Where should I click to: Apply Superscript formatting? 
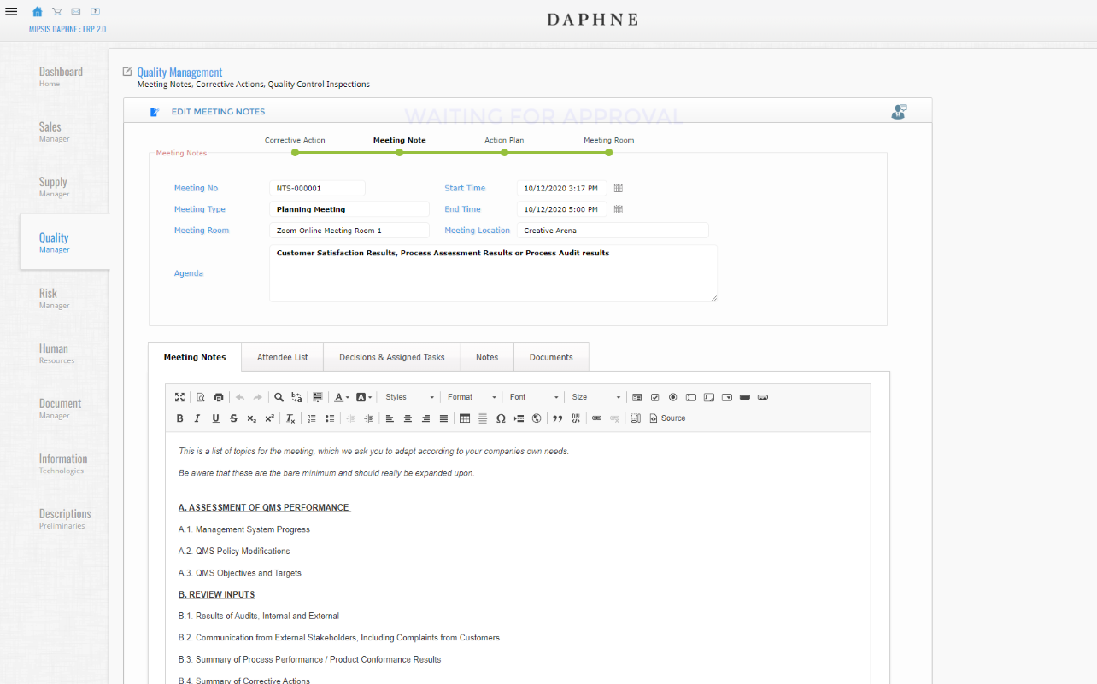(269, 418)
